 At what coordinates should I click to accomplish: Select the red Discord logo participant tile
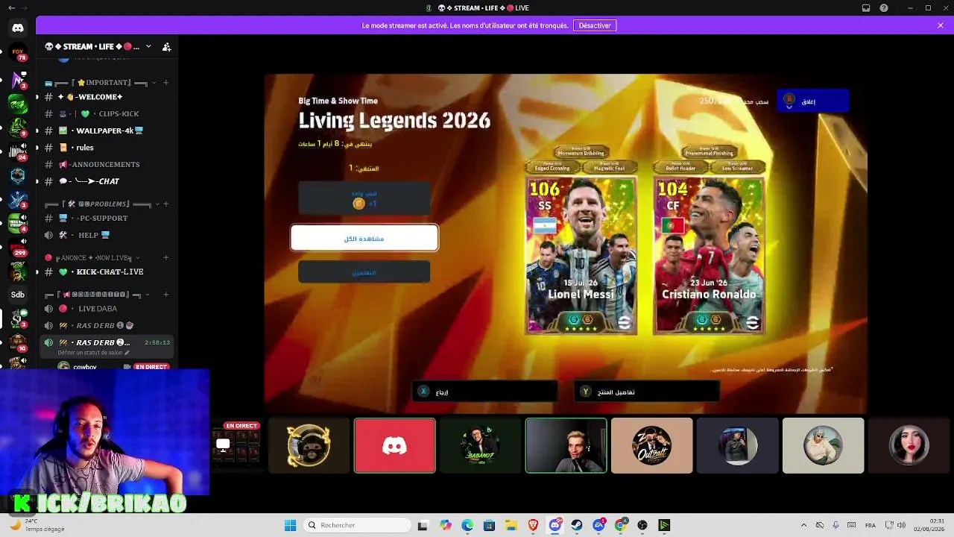coord(395,445)
